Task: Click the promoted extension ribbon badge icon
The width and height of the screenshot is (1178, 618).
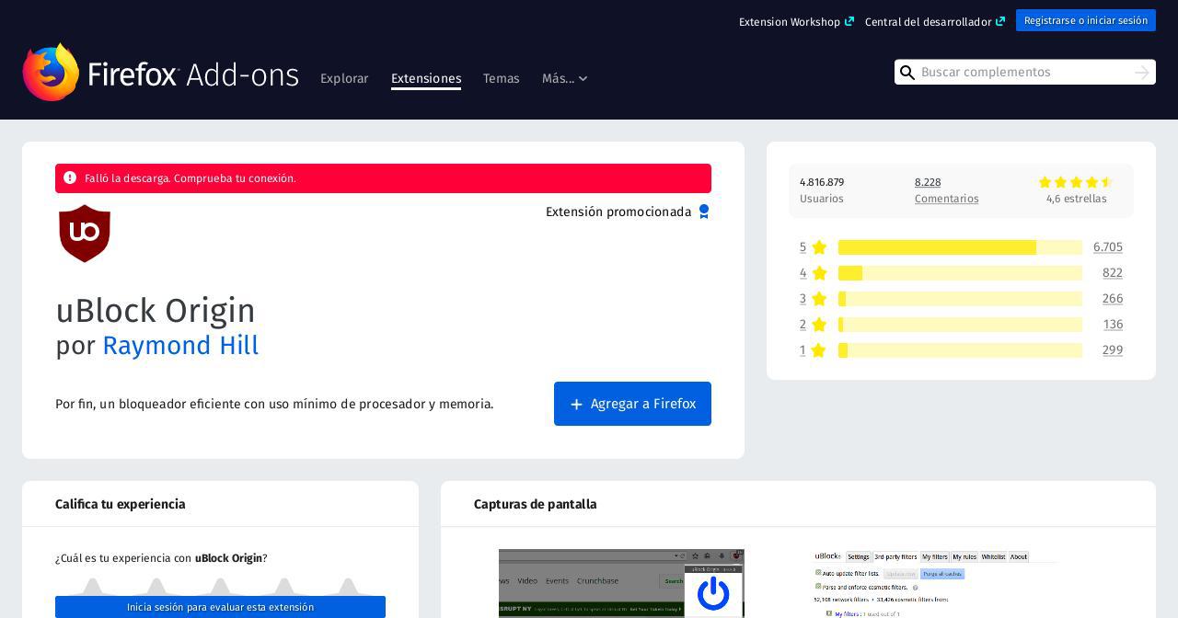Action: (x=704, y=212)
